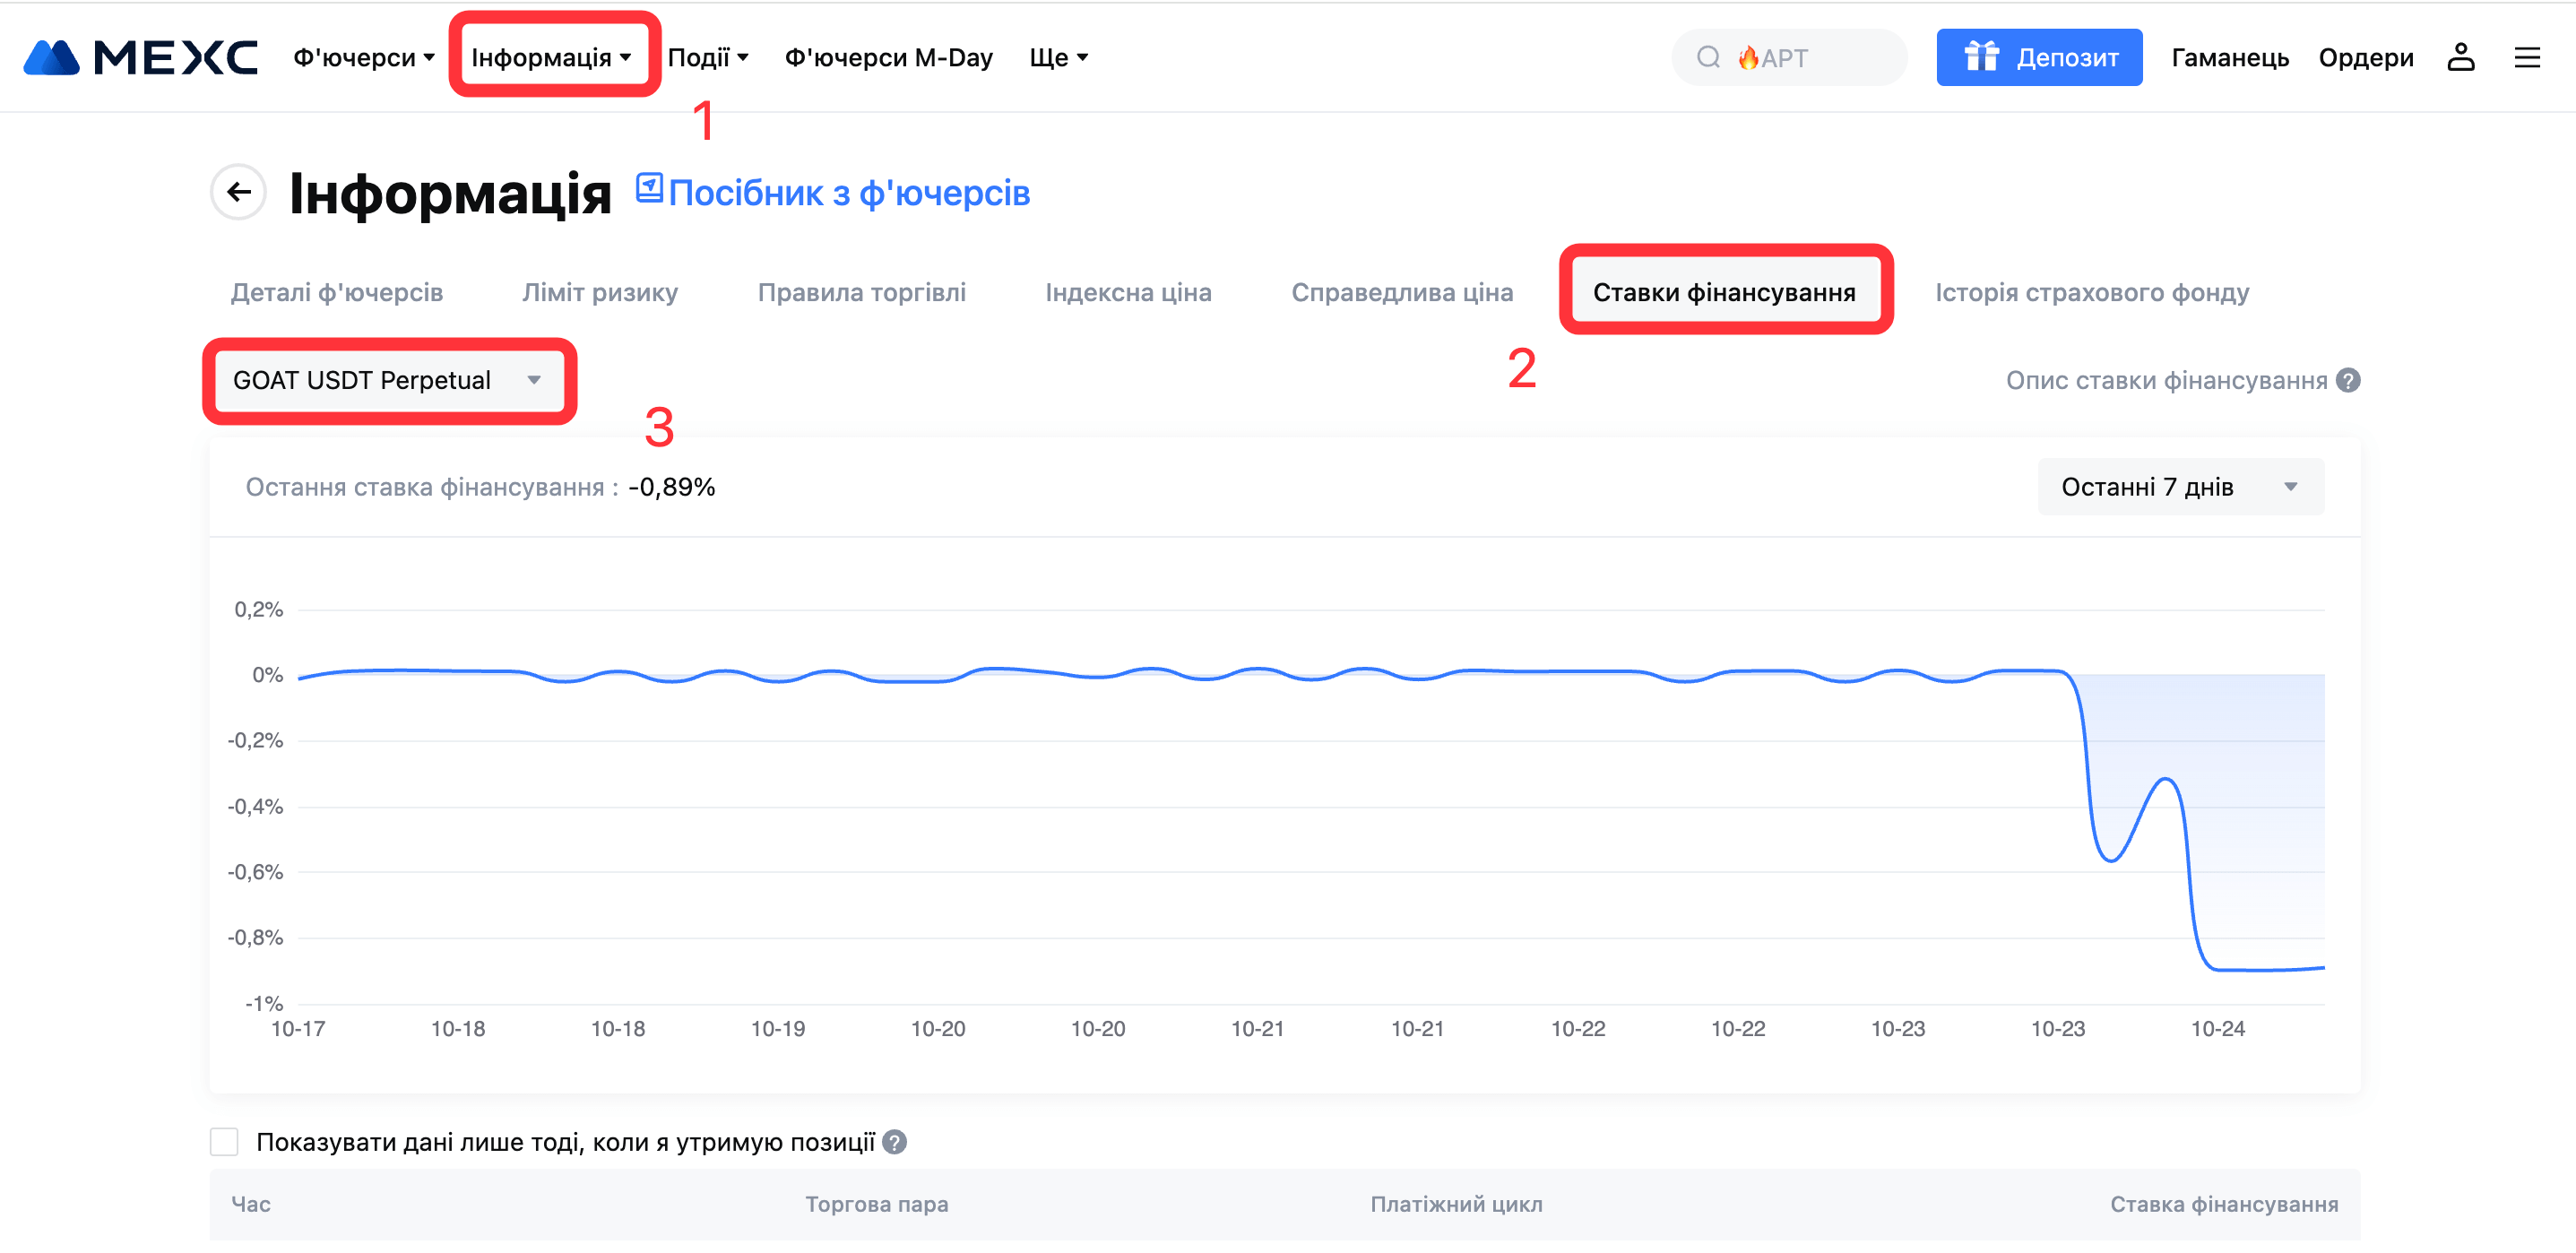
Task: Open the Посібник з ф'ючерсів link
Action: click(848, 193)
